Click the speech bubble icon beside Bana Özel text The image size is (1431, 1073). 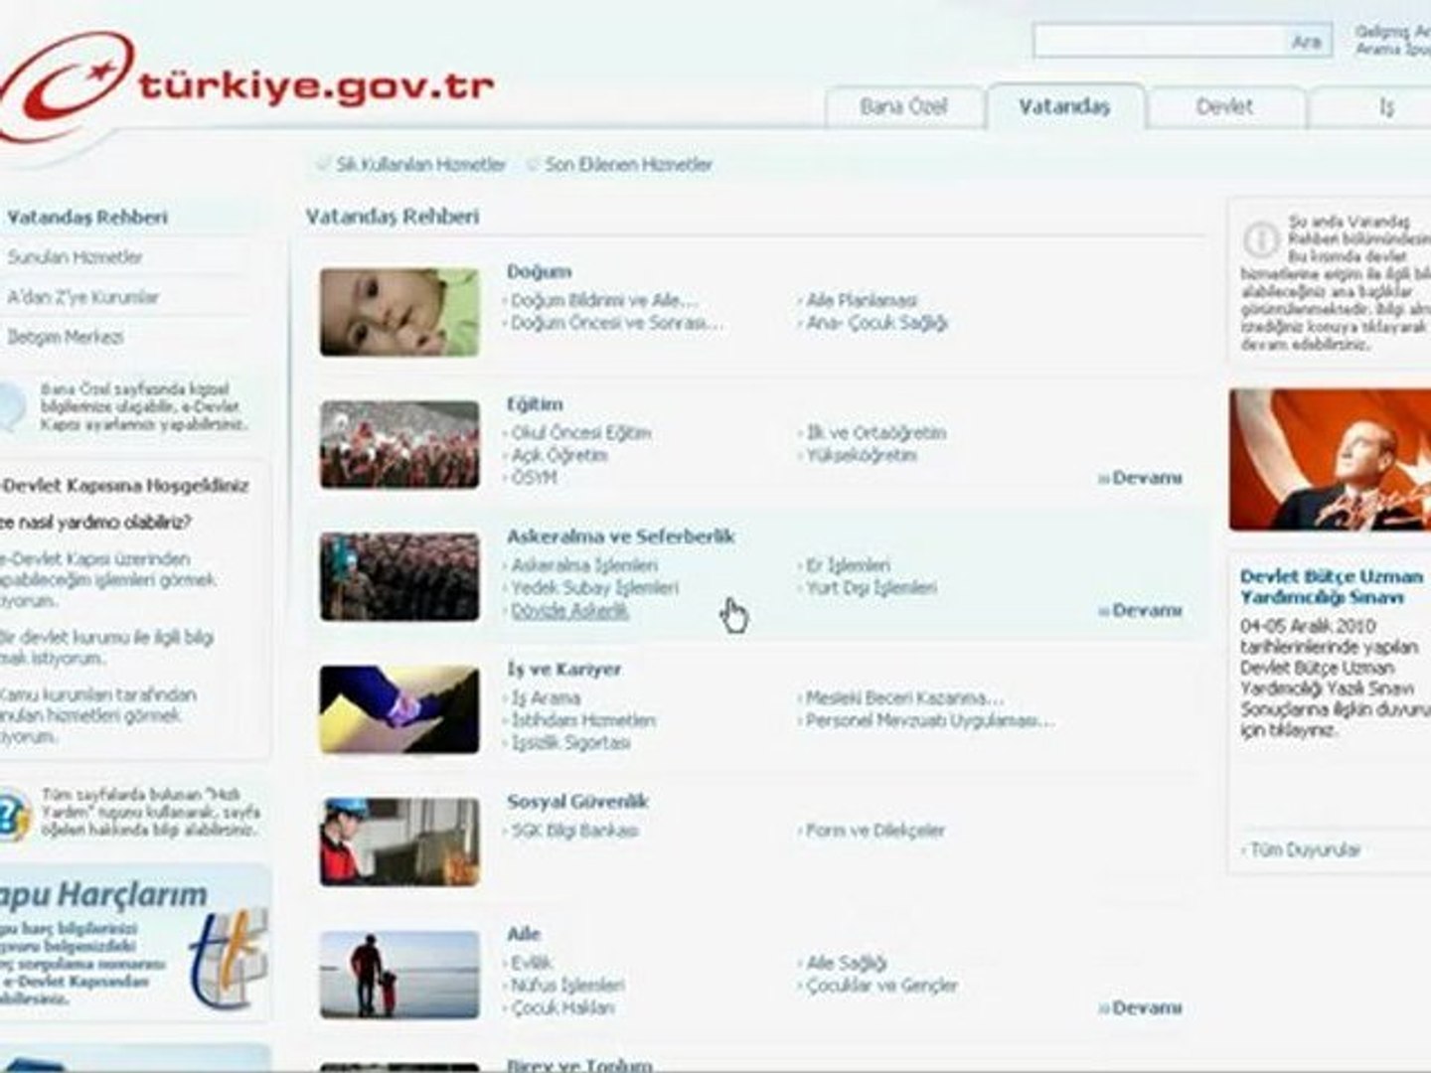pos(12,406)
